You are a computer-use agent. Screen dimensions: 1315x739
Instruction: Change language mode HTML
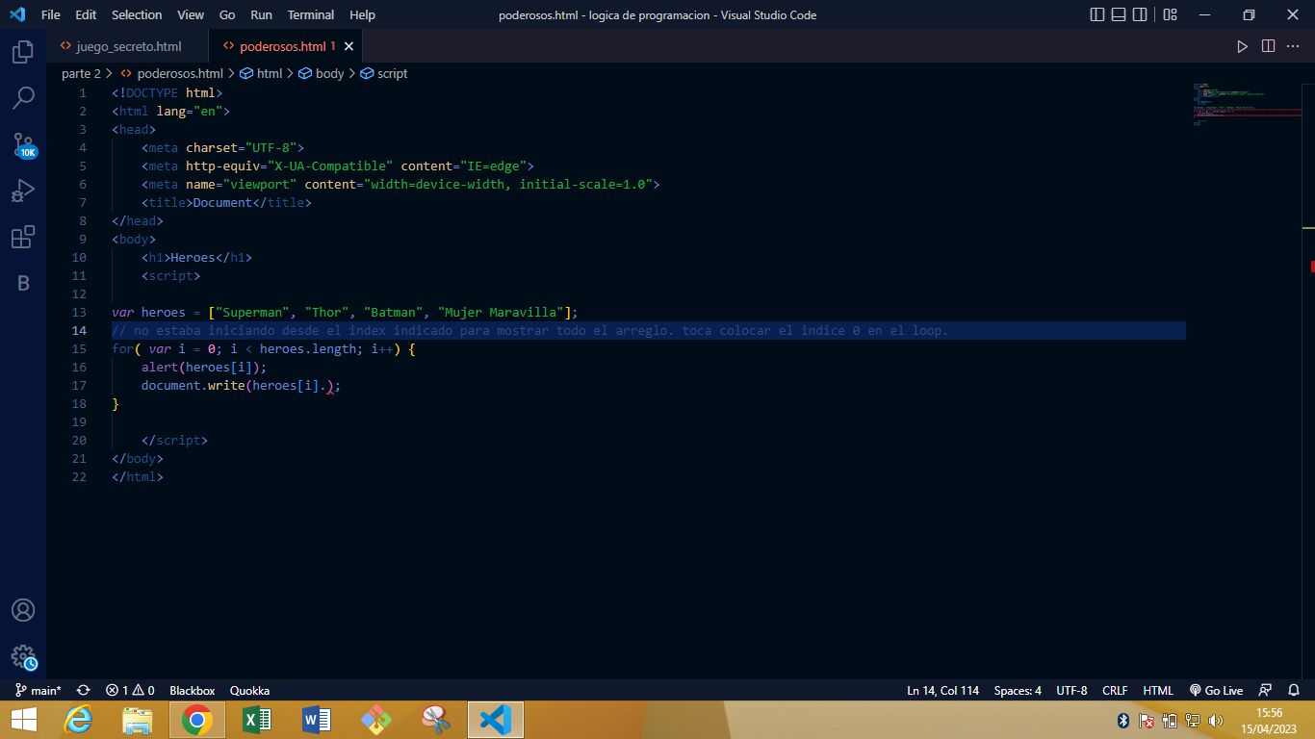click(1158, 690)
